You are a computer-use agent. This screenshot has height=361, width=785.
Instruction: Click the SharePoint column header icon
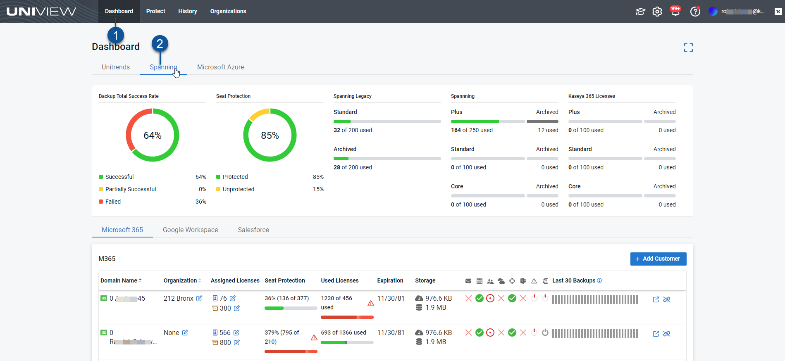pos(512,281)
